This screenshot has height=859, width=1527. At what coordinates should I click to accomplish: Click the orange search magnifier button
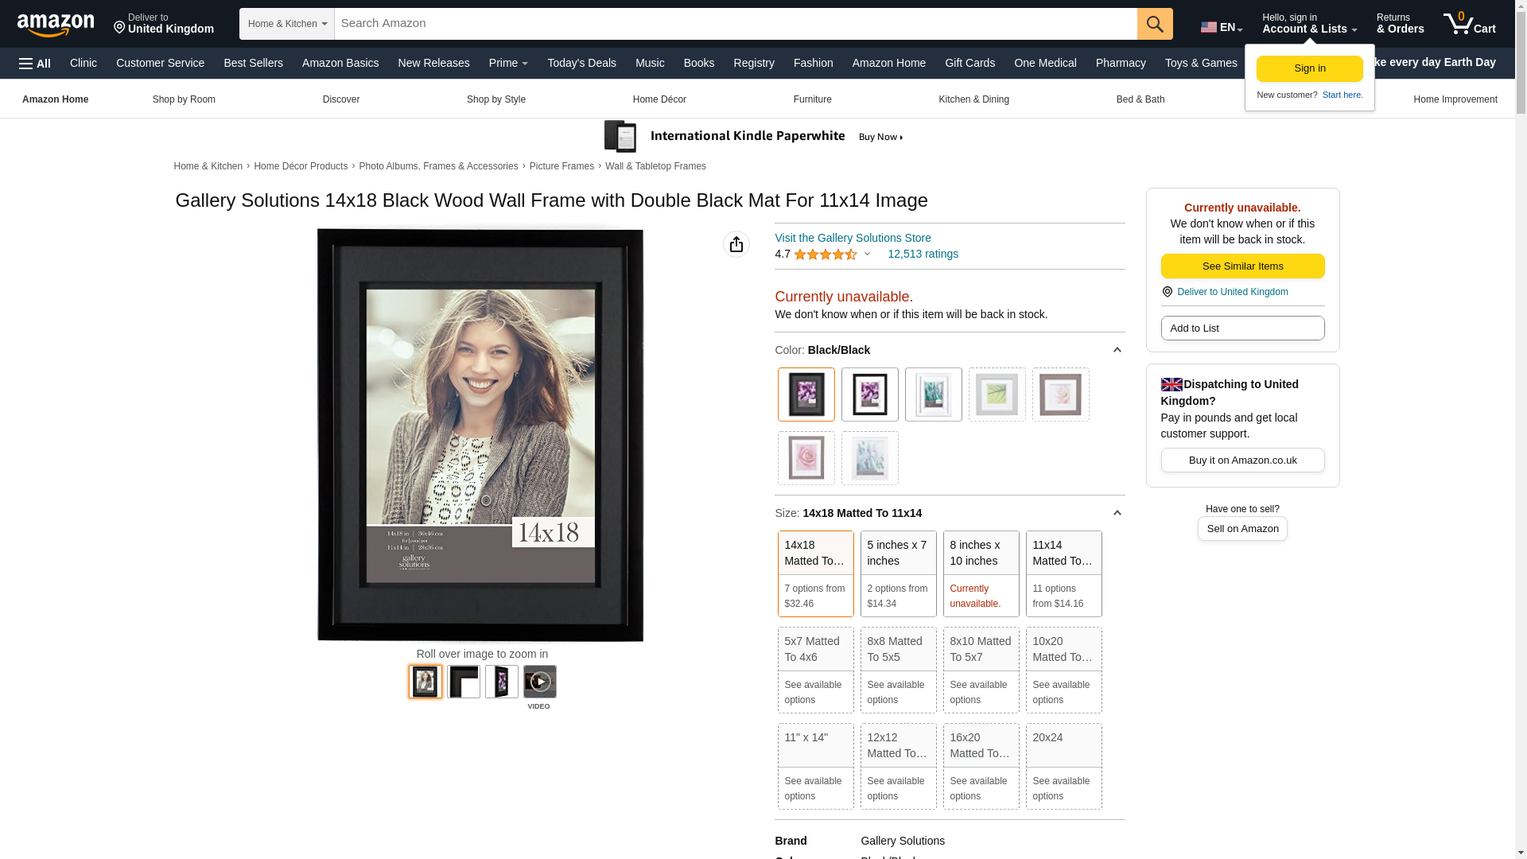click(1154, 24)
